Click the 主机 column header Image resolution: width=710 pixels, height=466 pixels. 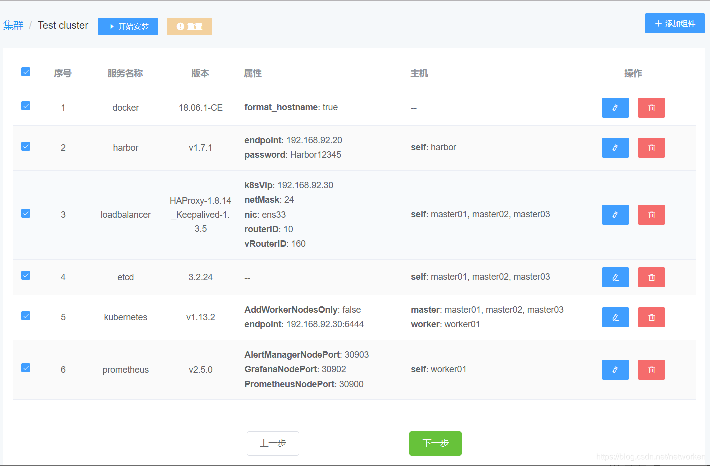[x=419, y=73]
